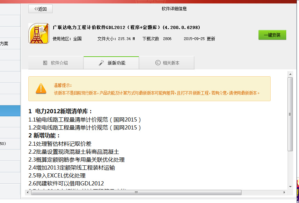Click heading 2 新增功能

(x=44, y=136)
